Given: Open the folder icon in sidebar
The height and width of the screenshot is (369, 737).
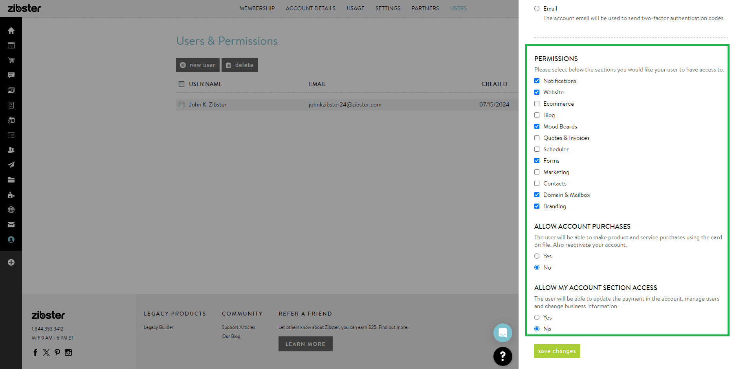Looking at the screenshot, I should [11, 180].
